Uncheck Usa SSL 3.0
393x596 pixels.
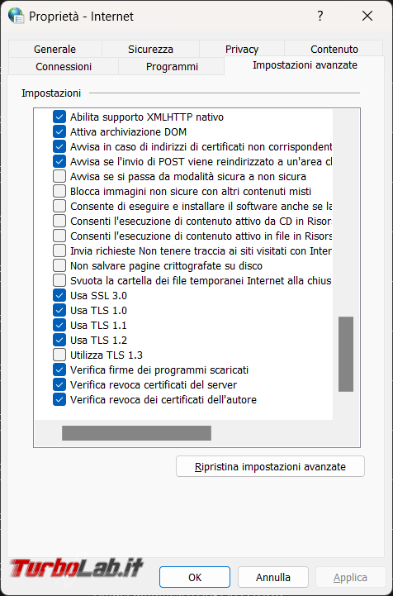tap(59, 295)
